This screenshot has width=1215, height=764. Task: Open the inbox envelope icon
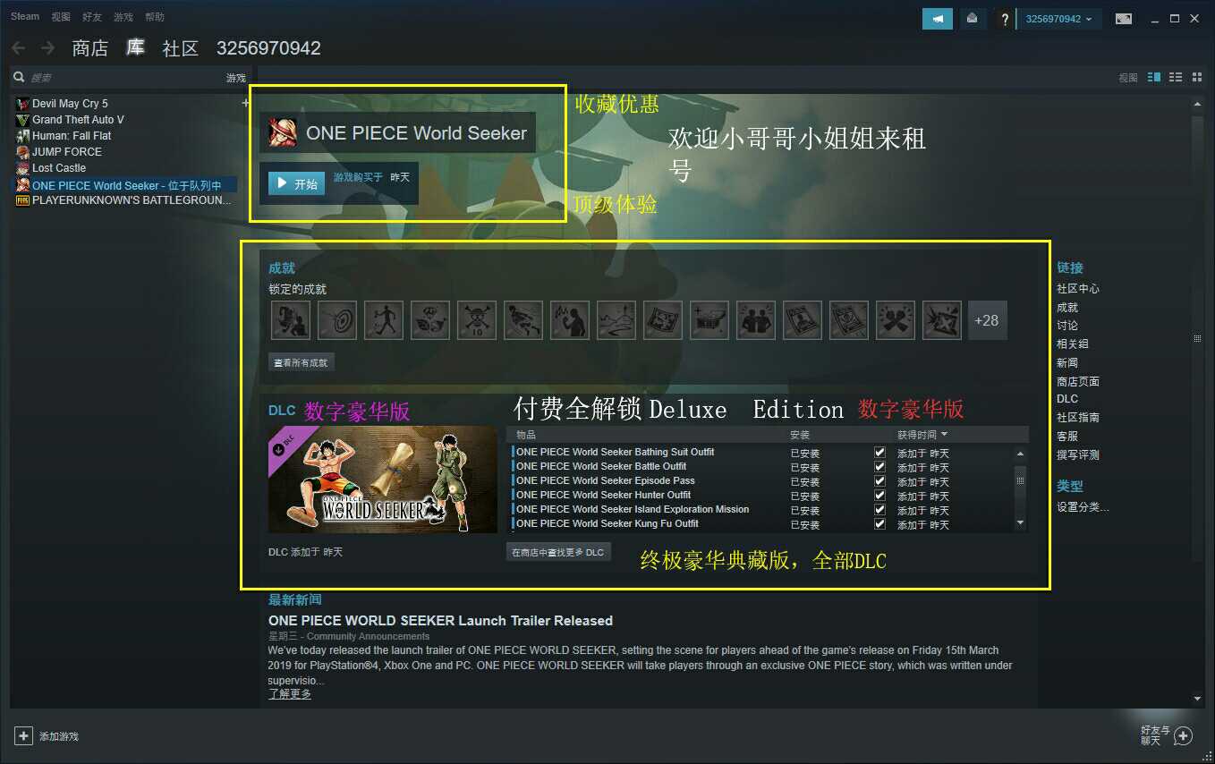click(x=972, y=18)
